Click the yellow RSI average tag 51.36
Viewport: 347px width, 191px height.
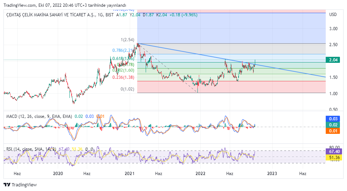tap(334, 158)
